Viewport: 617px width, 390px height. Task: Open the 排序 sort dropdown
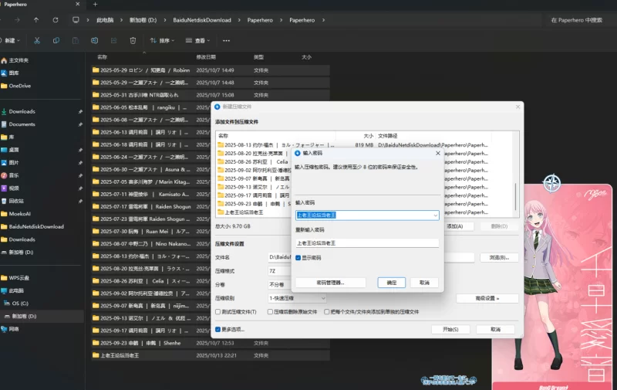pyautogui.click(x=163, y=40)
